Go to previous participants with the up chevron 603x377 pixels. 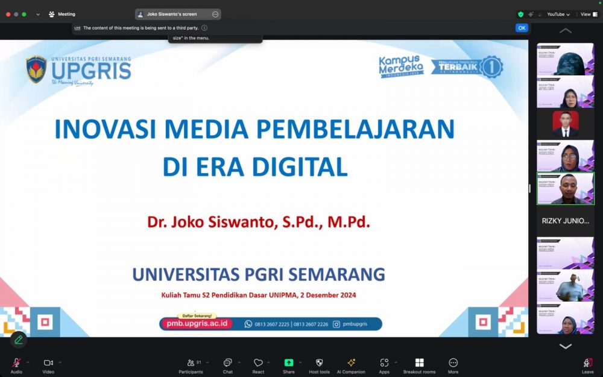(x=566, y=31)
